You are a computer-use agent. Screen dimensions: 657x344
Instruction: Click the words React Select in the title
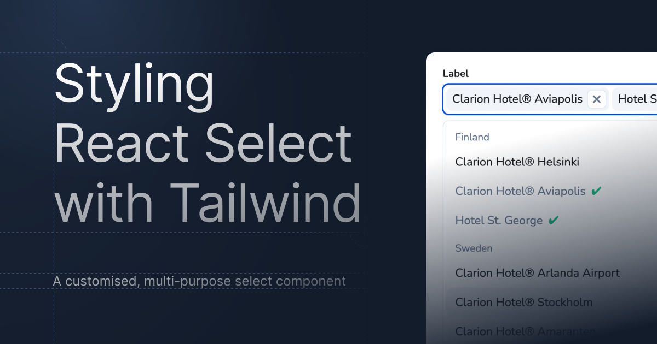203,143
